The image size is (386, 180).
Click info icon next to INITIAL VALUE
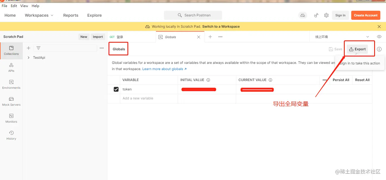click(x=208, y=80)
